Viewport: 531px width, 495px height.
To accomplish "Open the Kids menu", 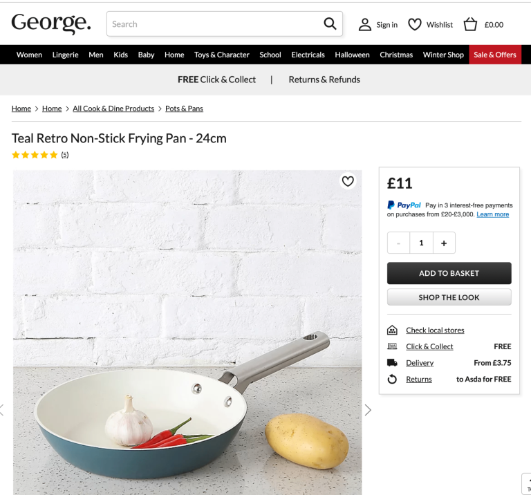I will [x=121, y=55].
